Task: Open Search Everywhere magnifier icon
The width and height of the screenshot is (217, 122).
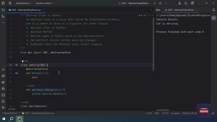Action: pyautogui.click(x=186, y=3)
